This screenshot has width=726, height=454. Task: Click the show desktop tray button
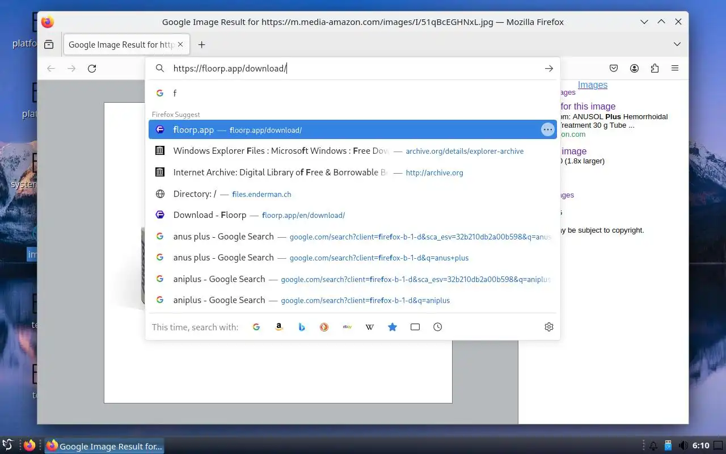pyautogui.click(x=719, y=446)
